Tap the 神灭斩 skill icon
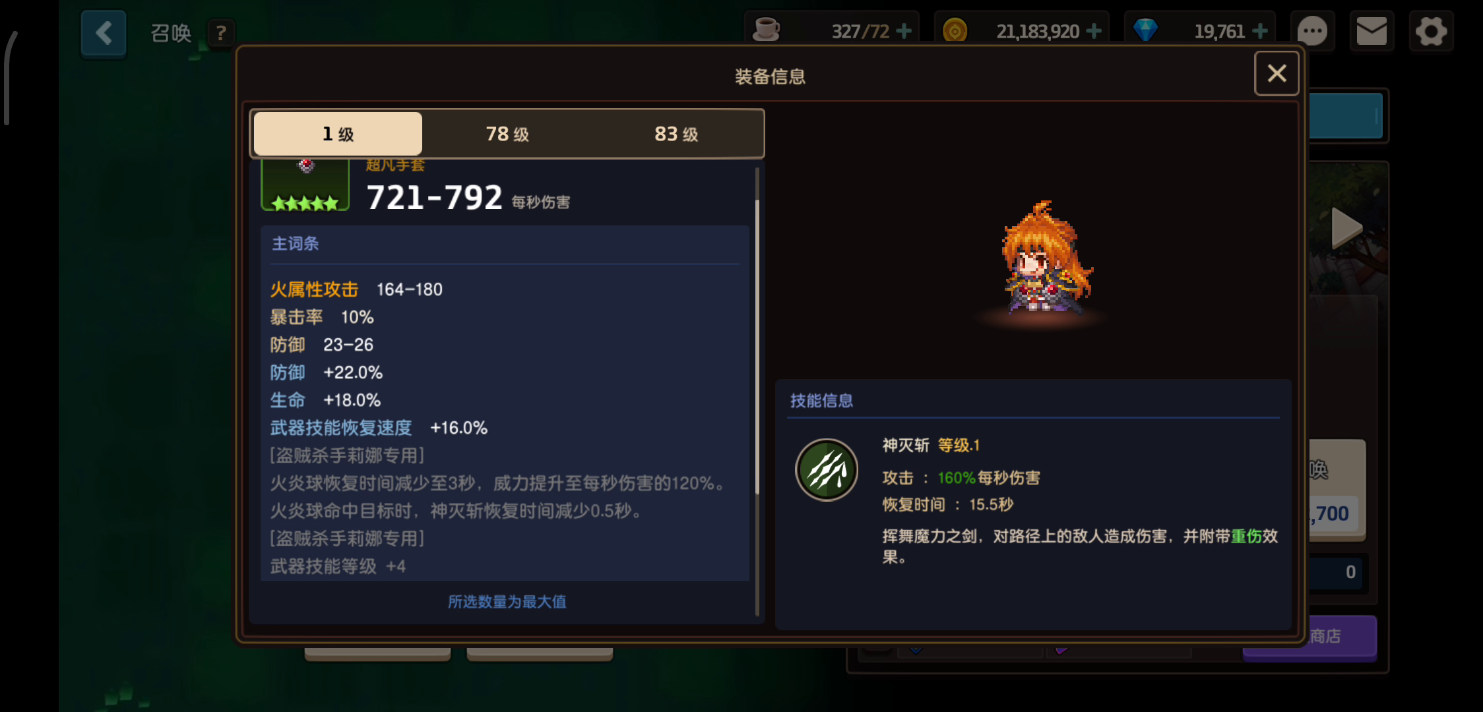Screen dimensions: 1483x712 point(826,470)
